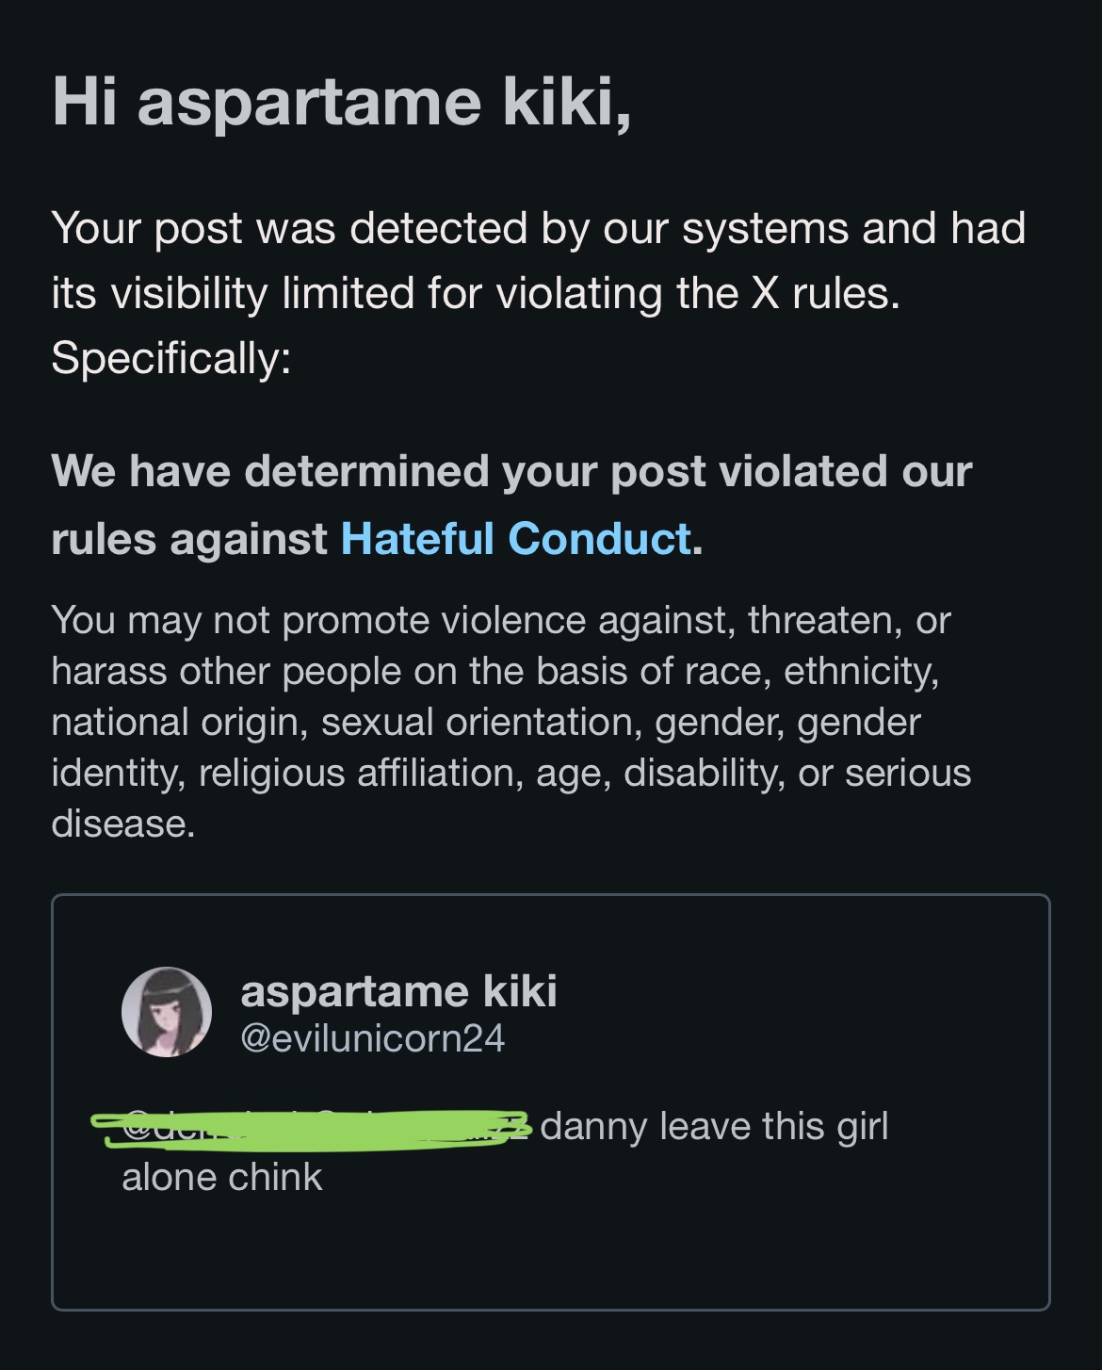
Task: Click the 'Hi aspartame kiki,' greeting heading
Action: [341, 101]
